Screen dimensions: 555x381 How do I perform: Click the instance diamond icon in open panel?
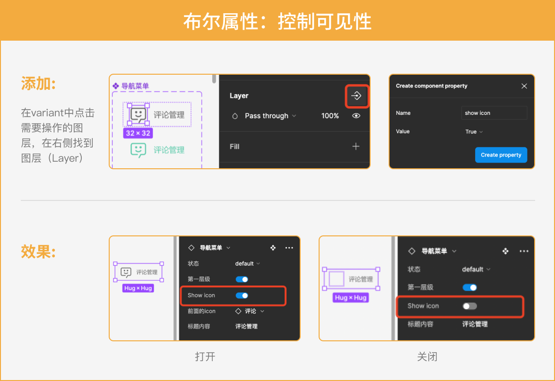pos(191,248)
